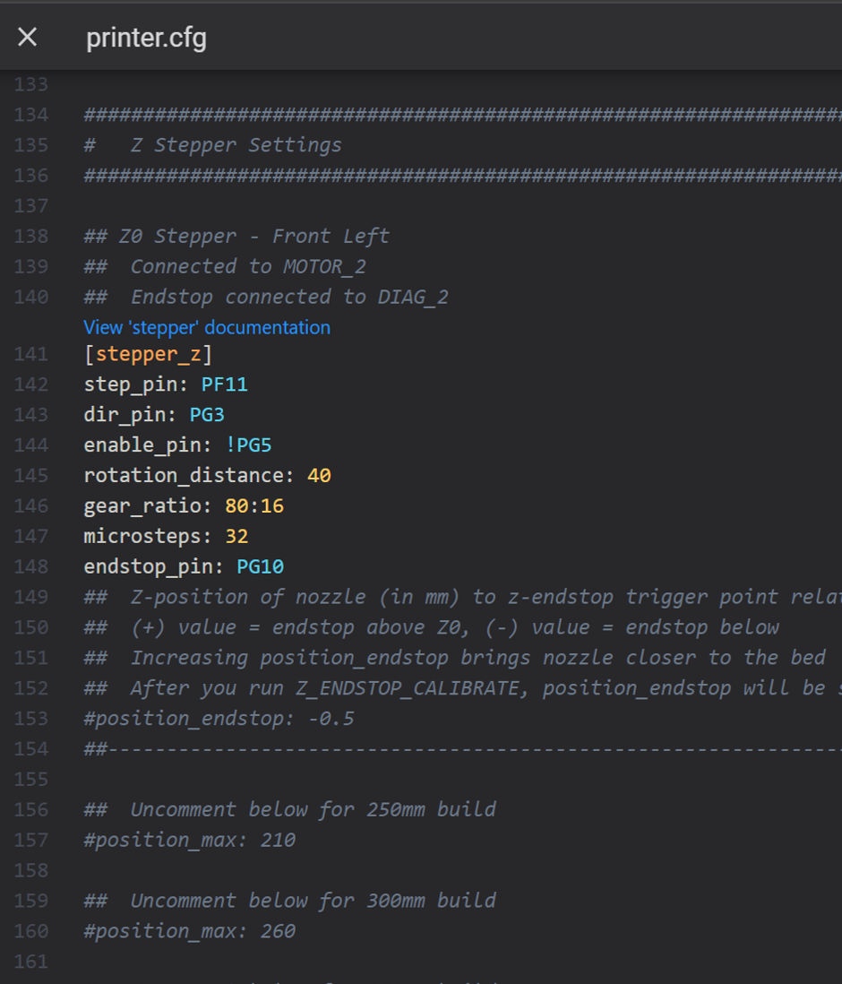Screen dimensions: 842x984
Task: Click rotation_distance value 40
Action: pyautogui.click(x=320, y=476)
